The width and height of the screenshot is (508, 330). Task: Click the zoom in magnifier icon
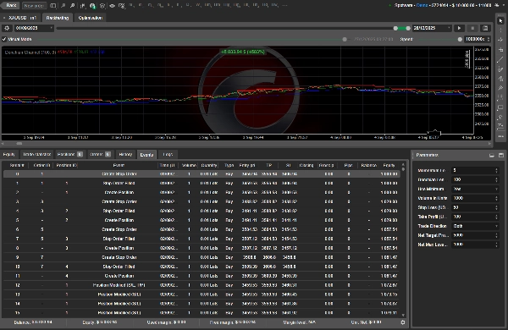point(72,6)
